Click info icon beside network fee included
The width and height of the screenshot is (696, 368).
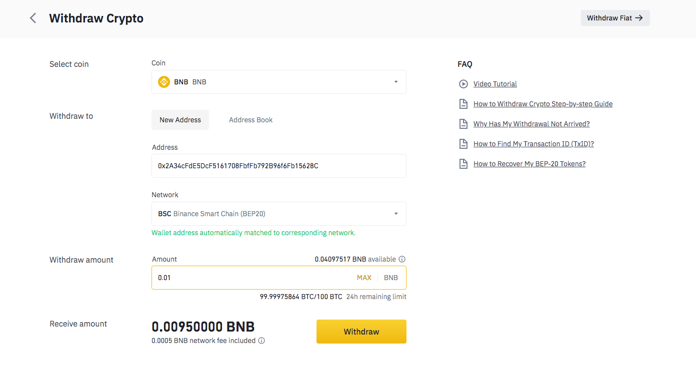[x=261, y=341]
